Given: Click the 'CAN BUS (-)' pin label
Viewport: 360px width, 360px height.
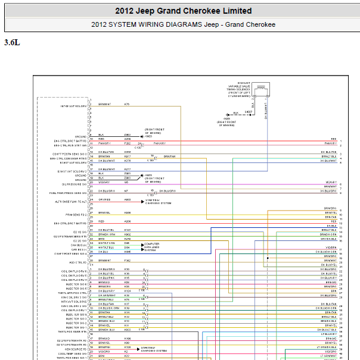Looking at the screenshot, I should (79, 249).
